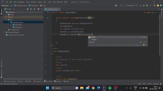Viewport: 163px width, 91px height.
Task: Toggle the Notifications side panel
Action: [162, 13]
